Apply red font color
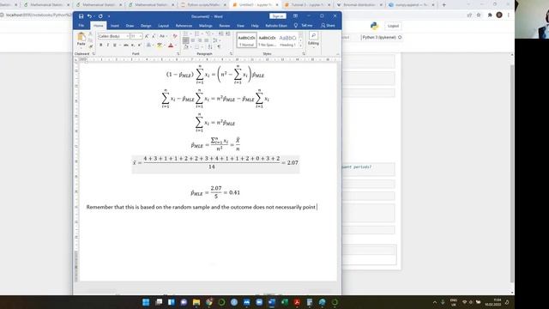This screenshot has width=549, height=309. (171, 45)
